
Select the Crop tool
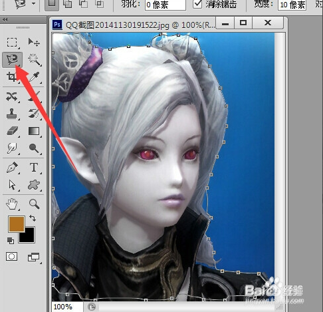[12, 77]
